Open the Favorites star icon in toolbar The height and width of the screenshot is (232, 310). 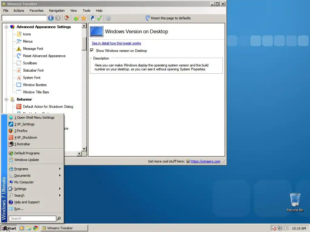(84, 18)
